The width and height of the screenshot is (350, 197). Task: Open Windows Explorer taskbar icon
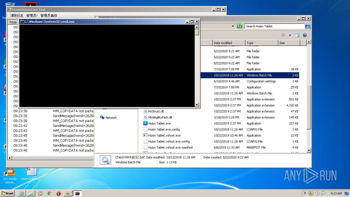coord(31,193)
